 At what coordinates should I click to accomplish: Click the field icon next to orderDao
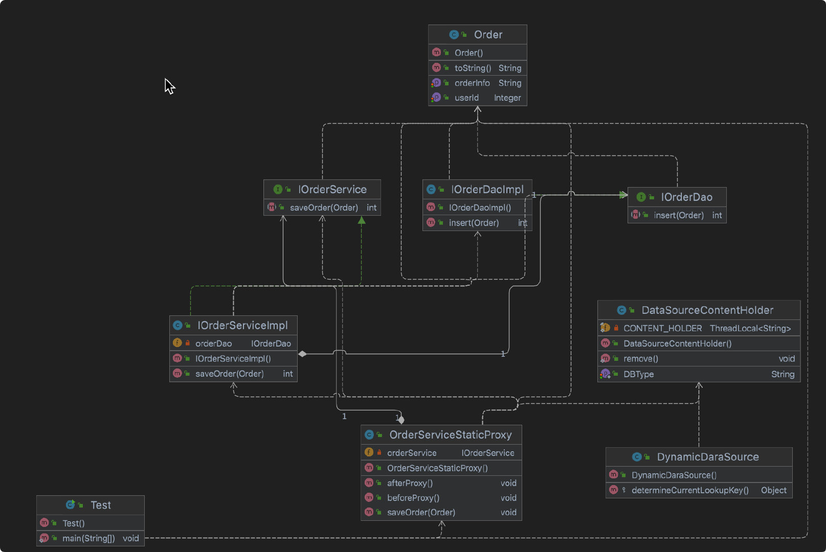click(177, 343)
